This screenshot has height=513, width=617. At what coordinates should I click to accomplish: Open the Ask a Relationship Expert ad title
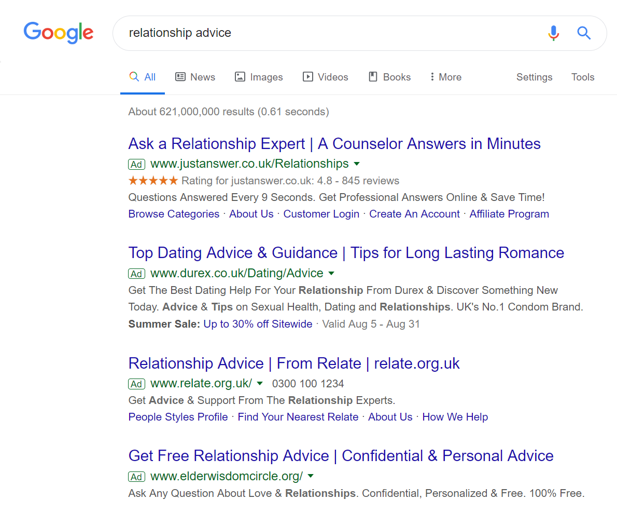pyautogui.click(x=334, y=144)
